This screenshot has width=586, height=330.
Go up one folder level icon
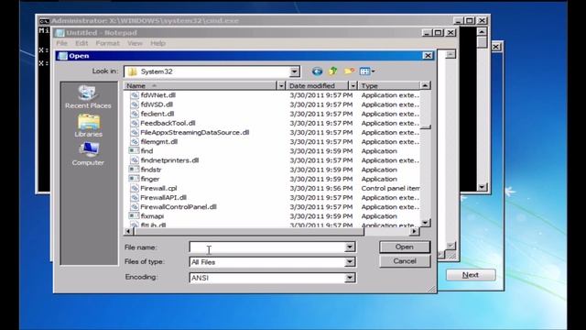[x=332, y=71]
